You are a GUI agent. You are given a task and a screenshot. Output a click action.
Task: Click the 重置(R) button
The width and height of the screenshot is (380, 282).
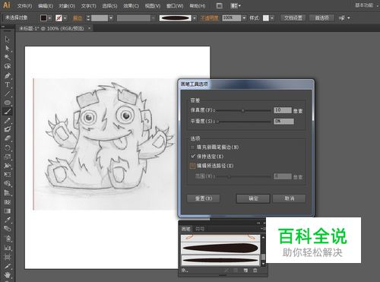(x=204, y=198)
